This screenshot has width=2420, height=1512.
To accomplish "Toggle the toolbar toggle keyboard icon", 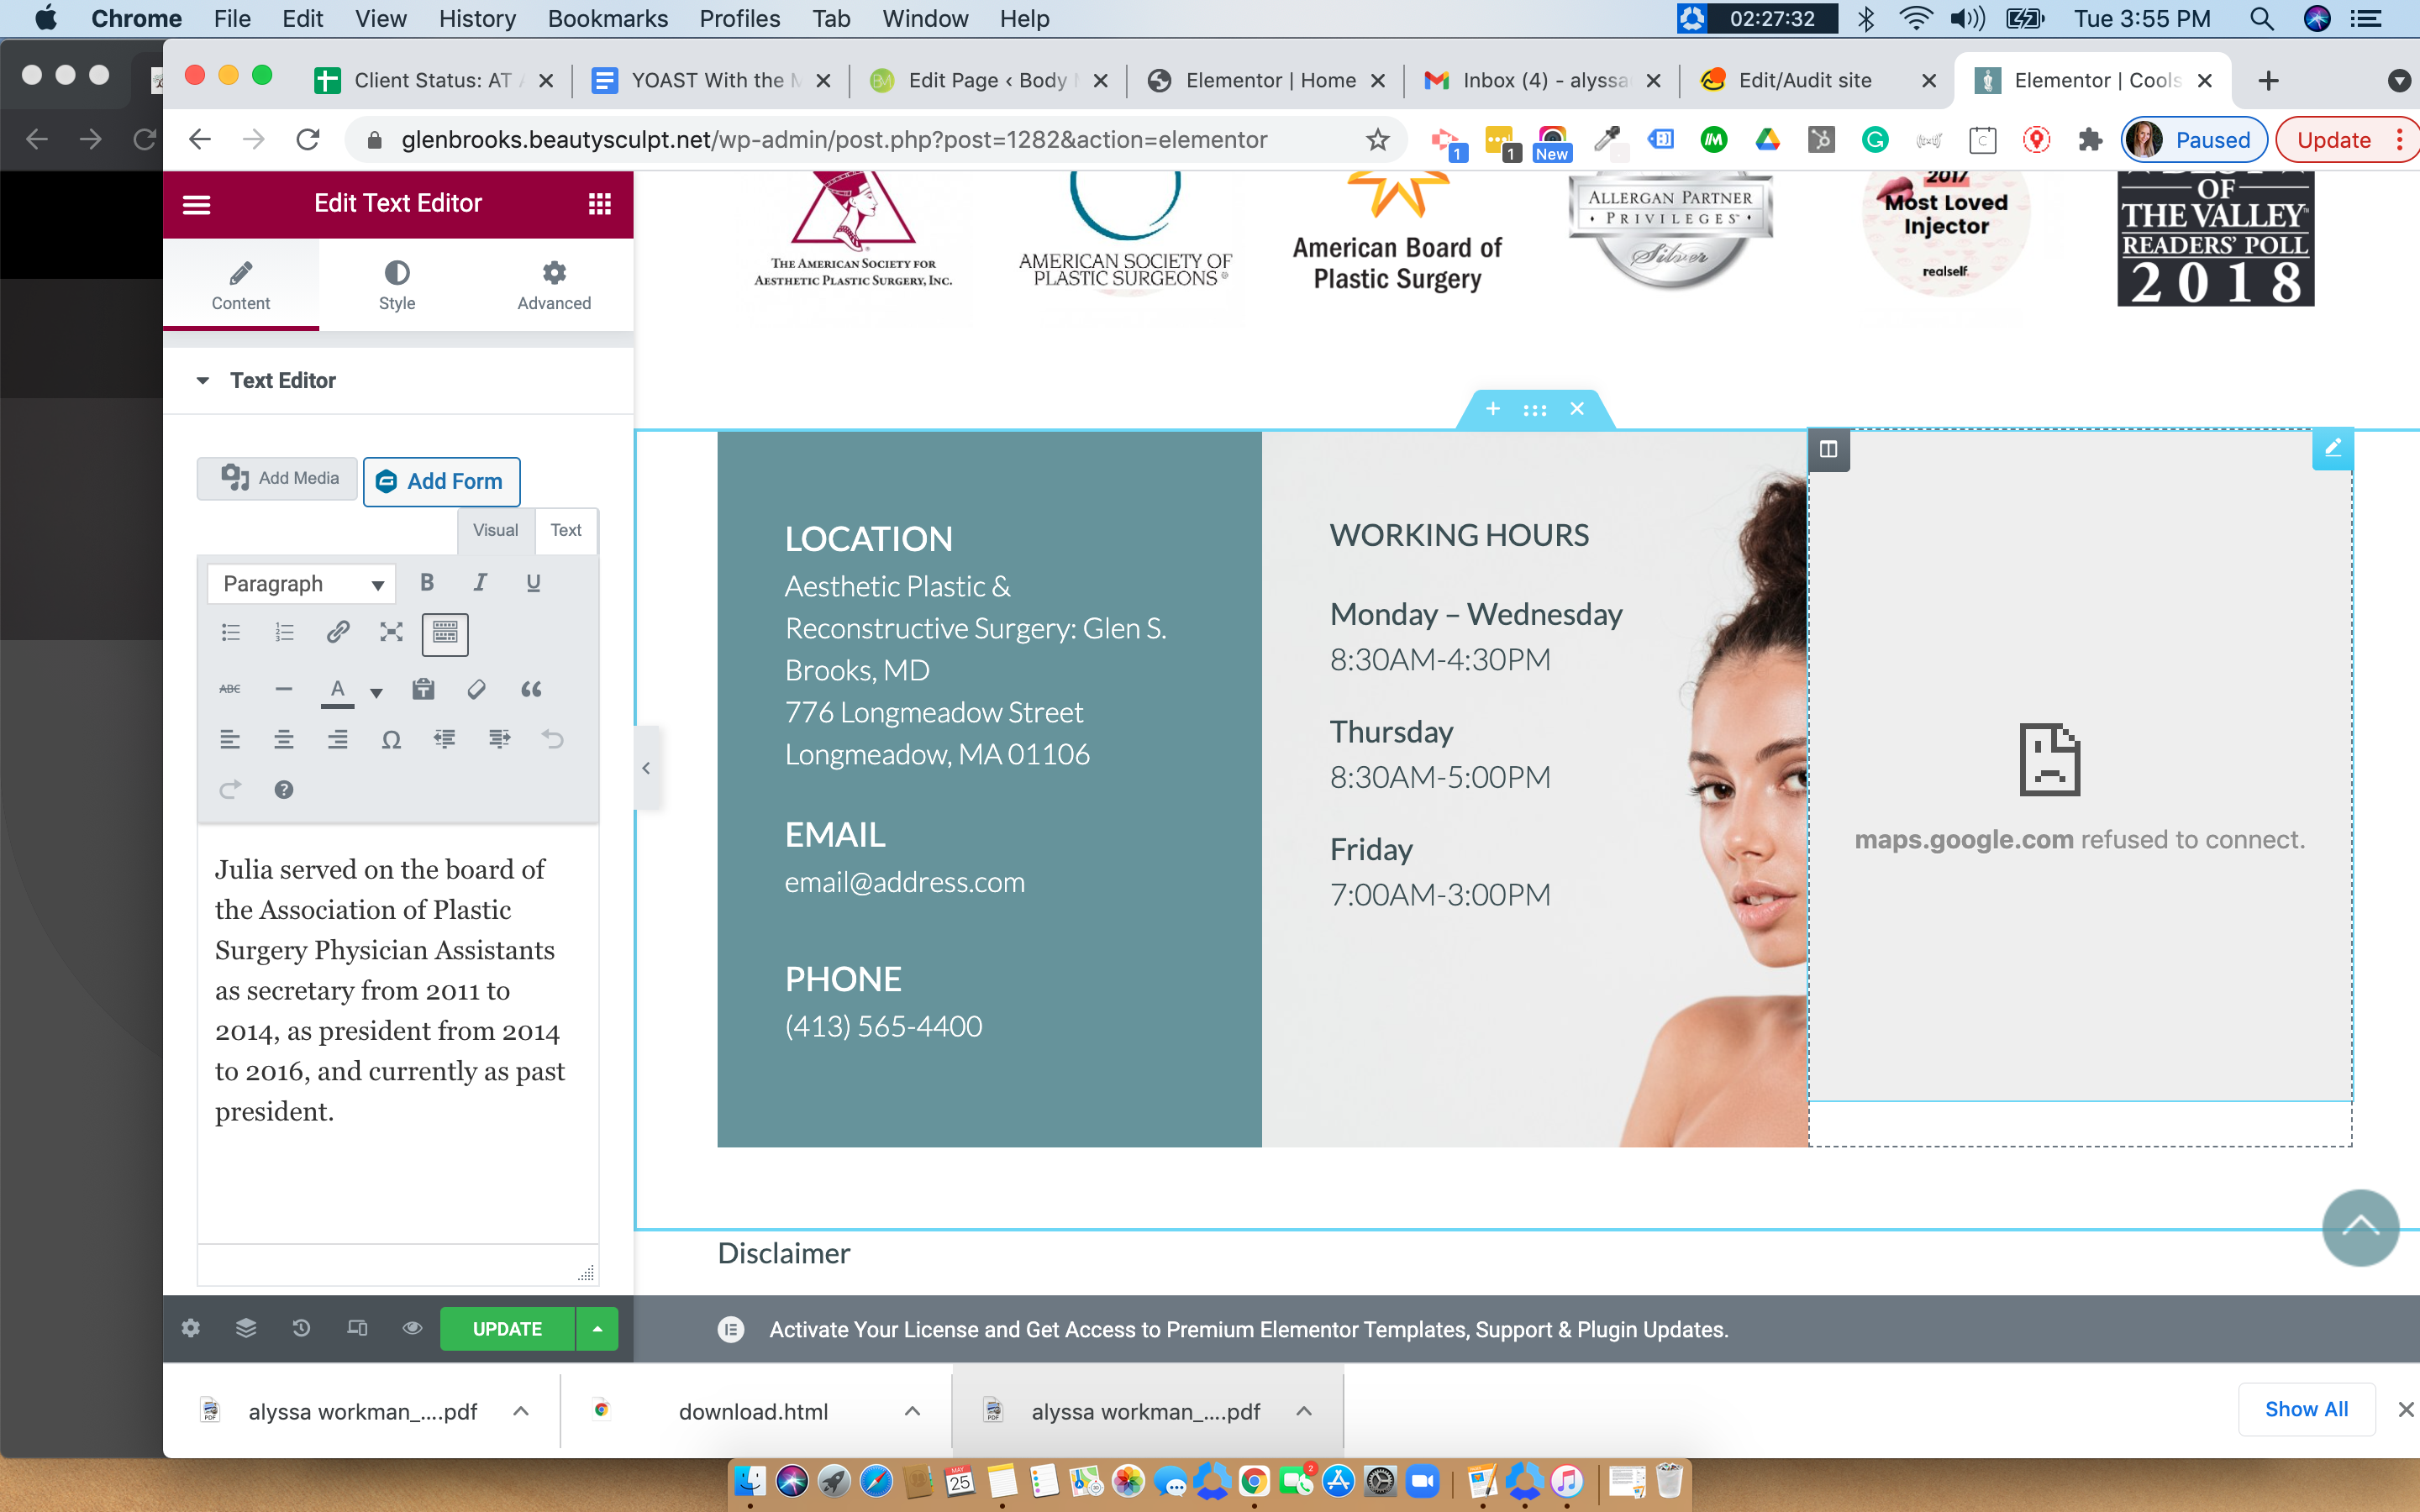I will pyautogui.click(x=445, y=634).
